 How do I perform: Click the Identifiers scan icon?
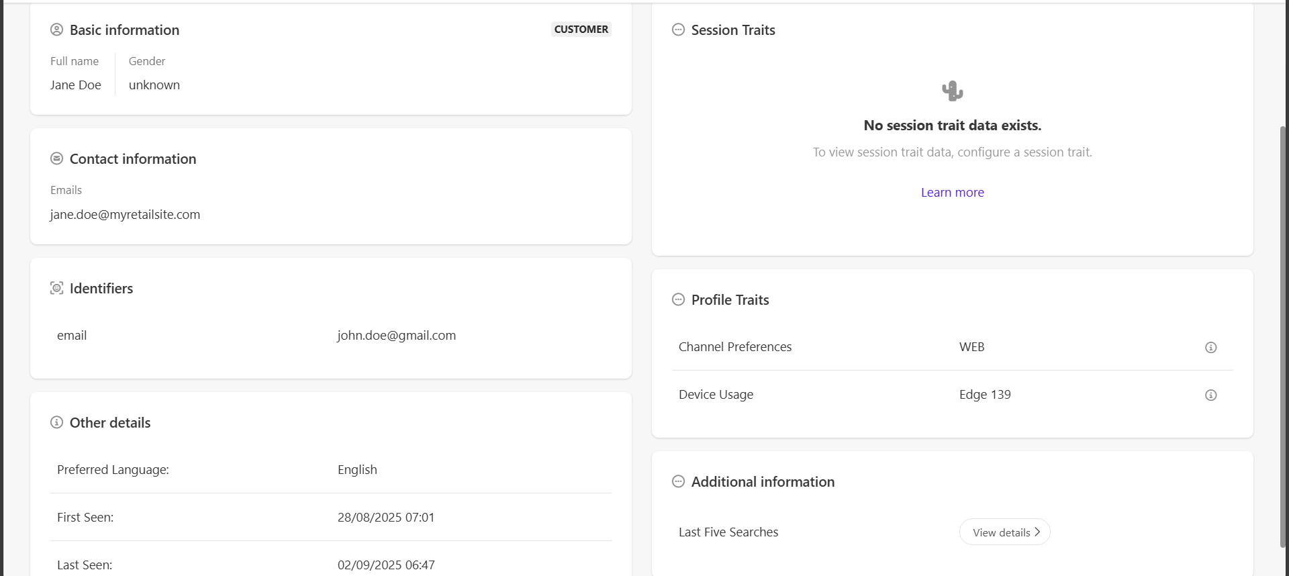56,288
